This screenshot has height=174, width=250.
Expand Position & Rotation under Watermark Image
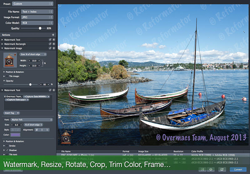4,72
